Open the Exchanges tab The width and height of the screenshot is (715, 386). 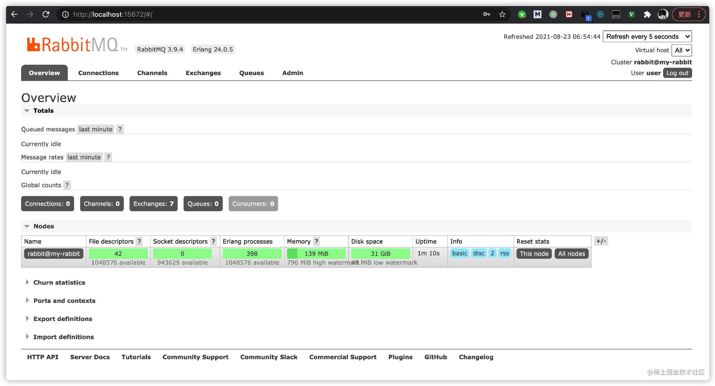click(203, 73)
